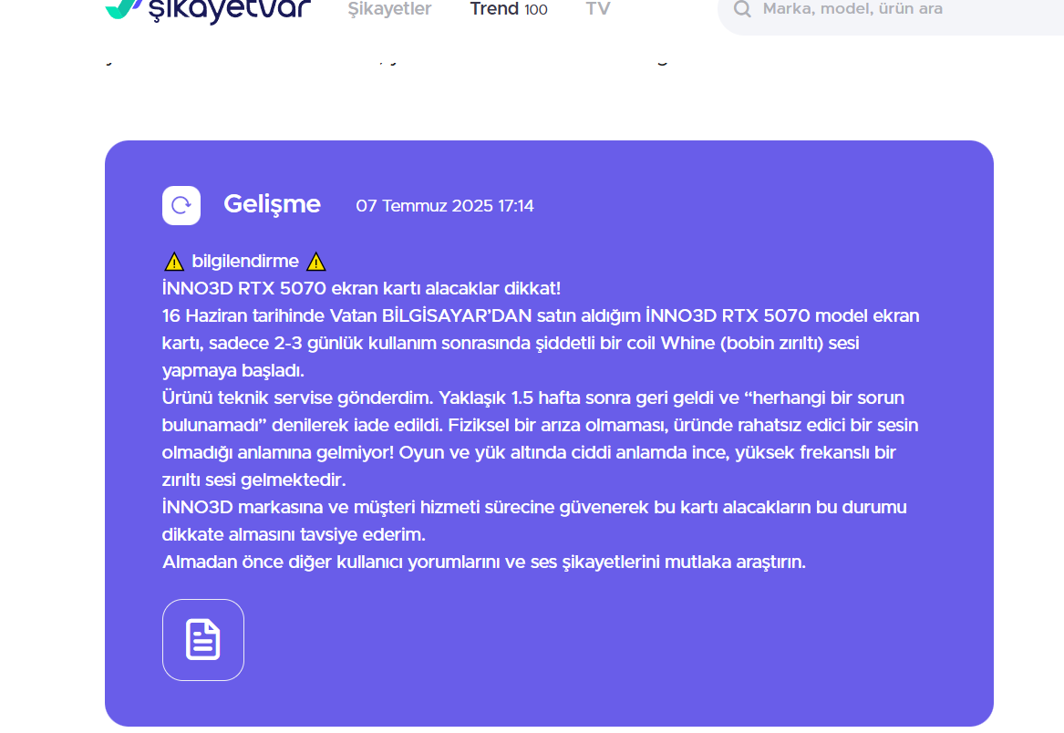The width and height of the screenshot is (1064, 733).
Task: Click the Gelişme refresh icon
Action: click(181, 205)
